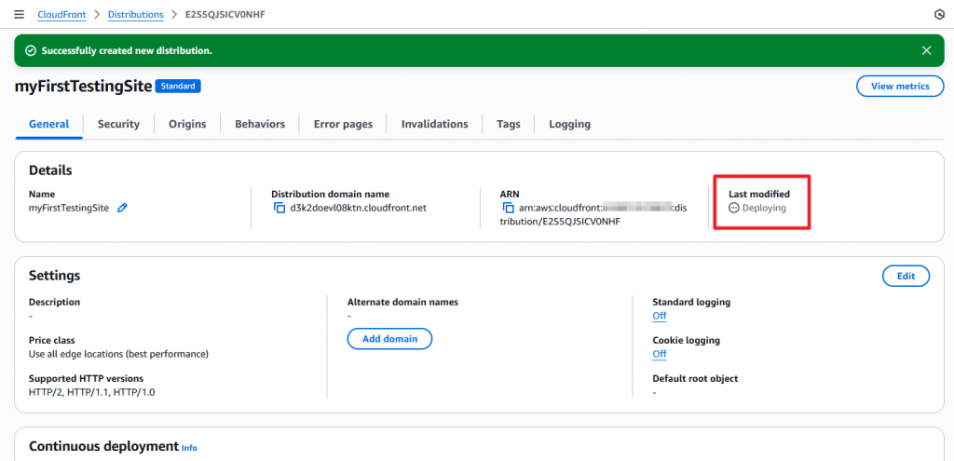Viewport: 954px width, 461px height.
Task: Click the Standard badge next to the title
Action: click(x=178, y=87)
